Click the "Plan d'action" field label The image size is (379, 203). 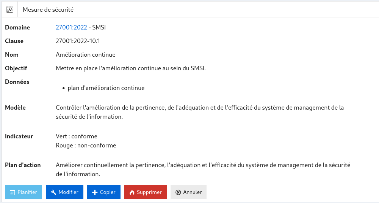(x=23, y=165)
